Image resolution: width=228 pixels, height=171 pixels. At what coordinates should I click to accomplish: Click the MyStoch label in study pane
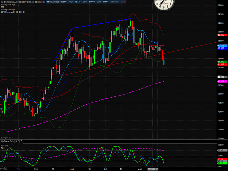(5, 145)
